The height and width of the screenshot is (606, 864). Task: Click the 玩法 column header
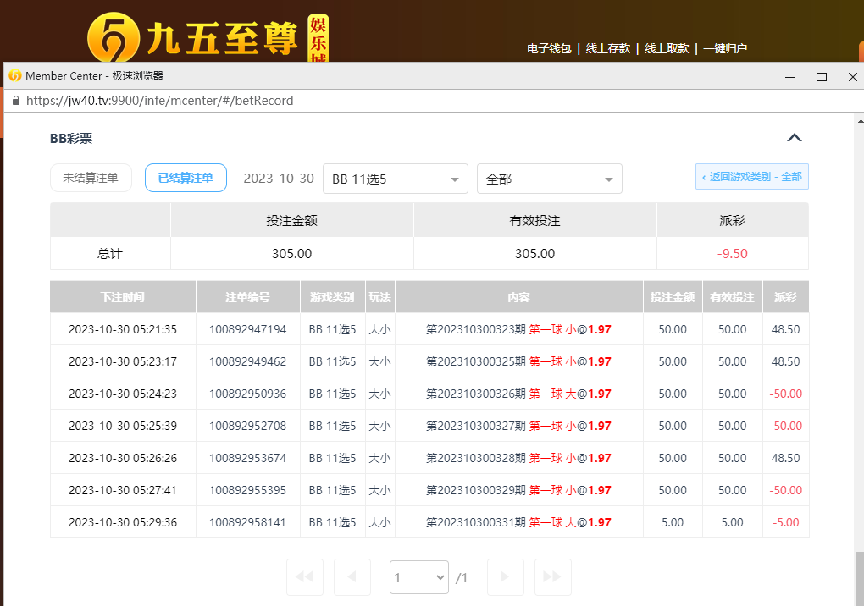click(379, 297)
